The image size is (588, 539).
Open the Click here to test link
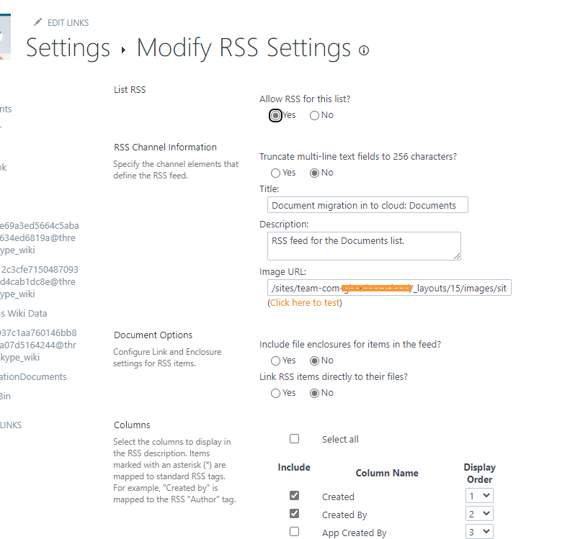(305, 303)
